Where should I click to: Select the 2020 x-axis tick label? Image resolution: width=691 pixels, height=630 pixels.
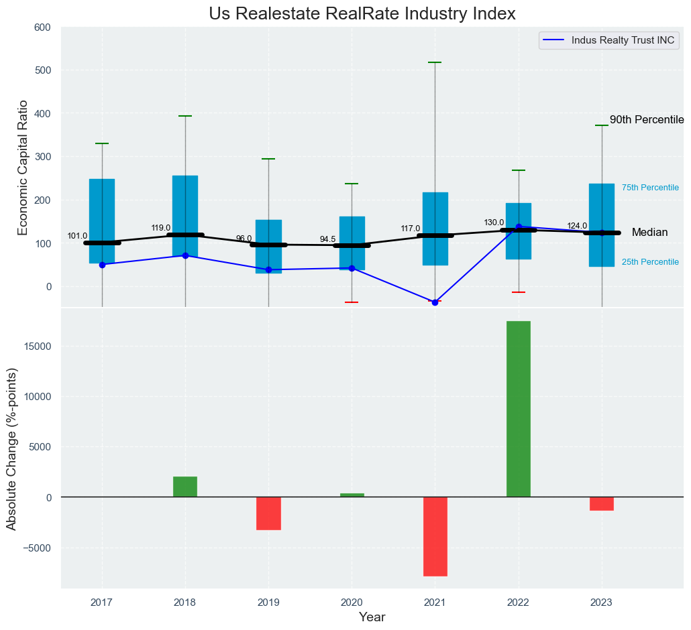click(x=352, y=603)
